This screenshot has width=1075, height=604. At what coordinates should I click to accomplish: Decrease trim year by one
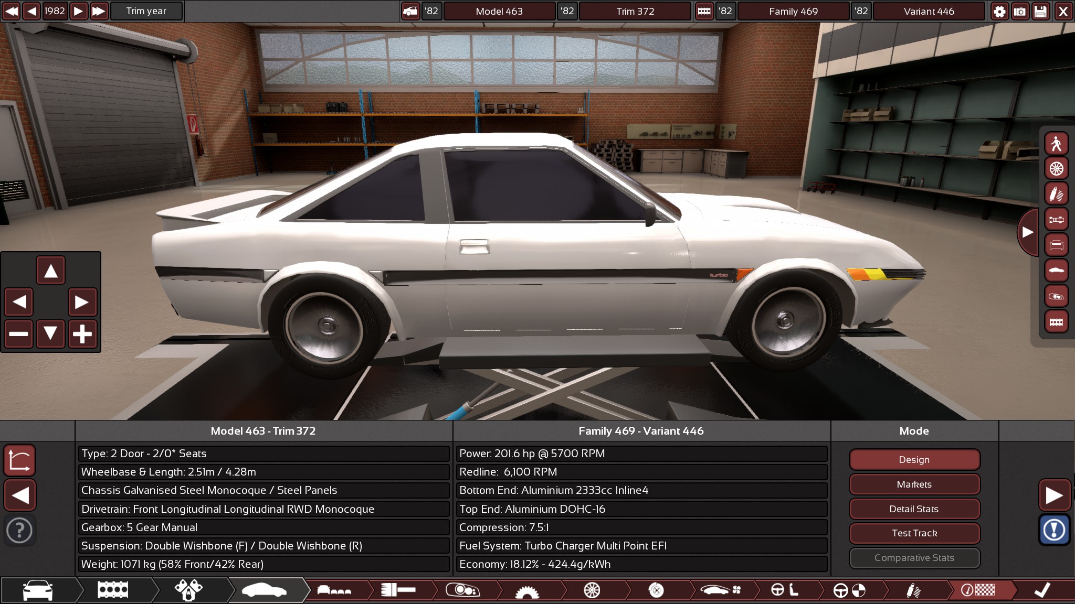click(x=31, y=11)
